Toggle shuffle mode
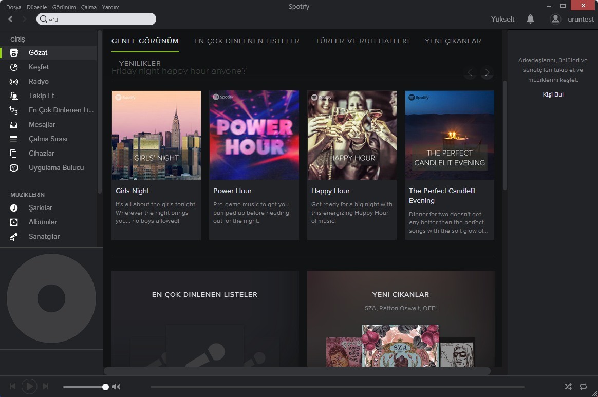Screen dimensions: 598x397 [x=568, y=387]
